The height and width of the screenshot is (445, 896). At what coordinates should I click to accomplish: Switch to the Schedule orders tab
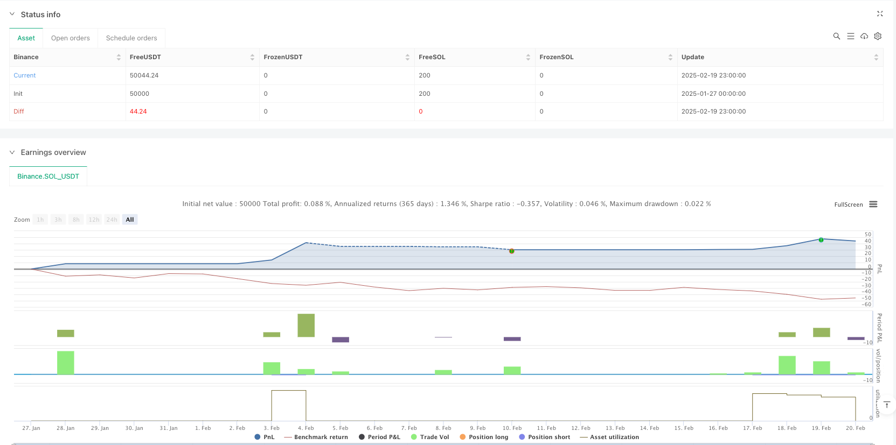[131, 38]
